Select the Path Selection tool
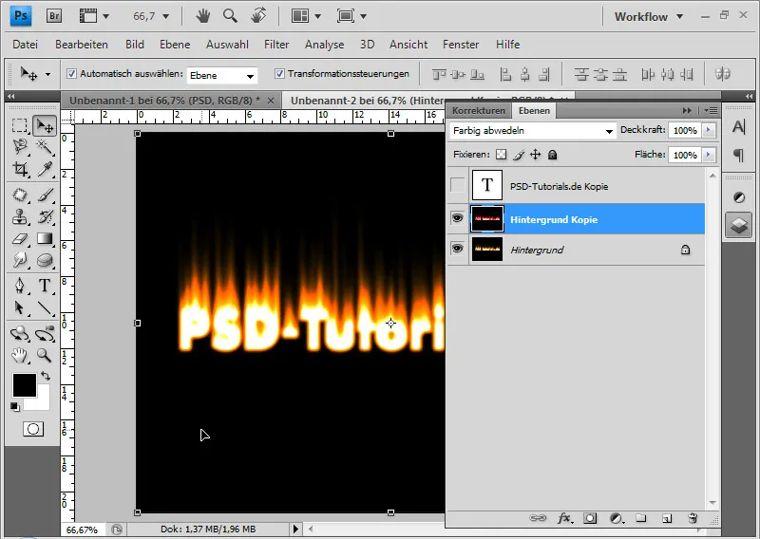 19,308
